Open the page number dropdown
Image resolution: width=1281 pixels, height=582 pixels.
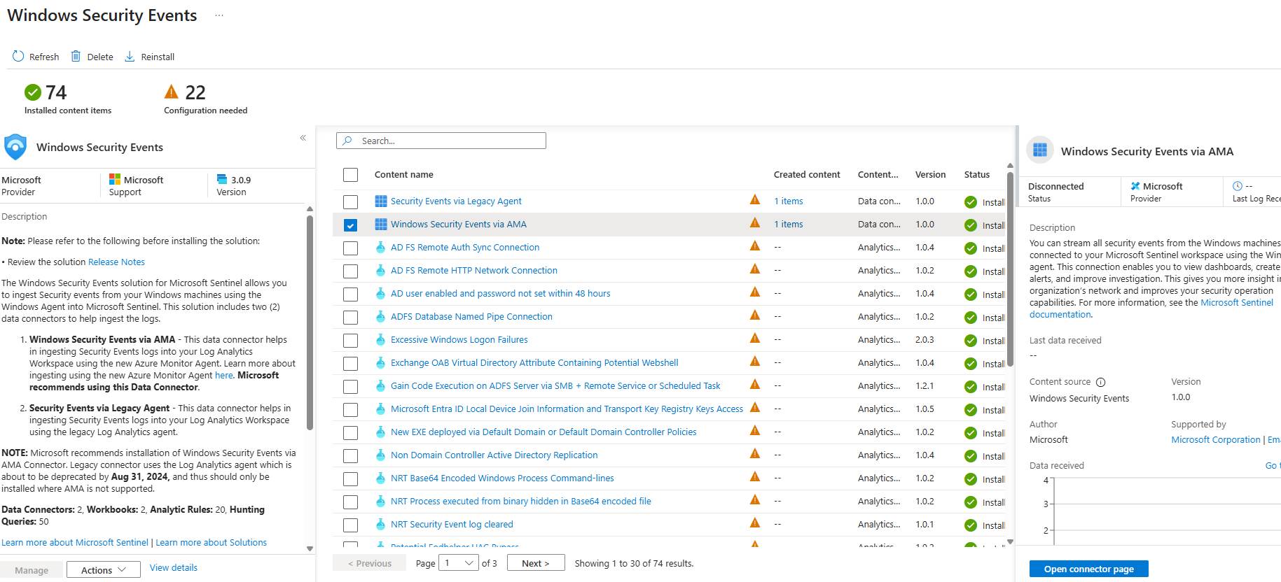click(x=458, y=563)
